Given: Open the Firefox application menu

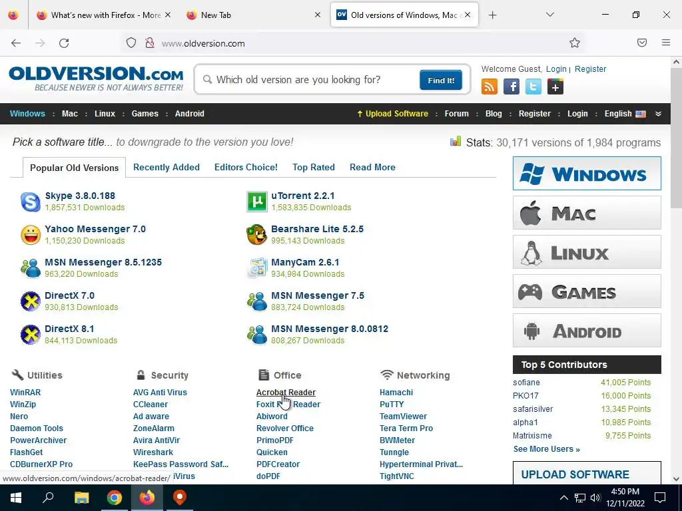Looking at the screenshot, I should pyautogui.click(x=666, y=43).
